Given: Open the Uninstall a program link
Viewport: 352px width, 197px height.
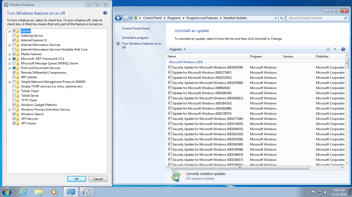Looking at the screenshot, I should pyautogui.click(x=135, y=38).
